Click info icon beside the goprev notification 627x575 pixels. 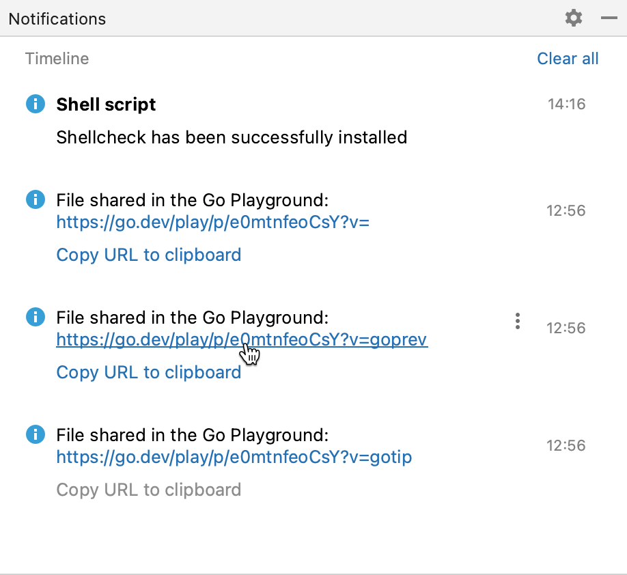[x=35, y=318]
